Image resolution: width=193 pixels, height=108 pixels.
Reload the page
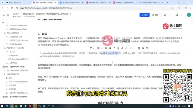coord(12,8)
